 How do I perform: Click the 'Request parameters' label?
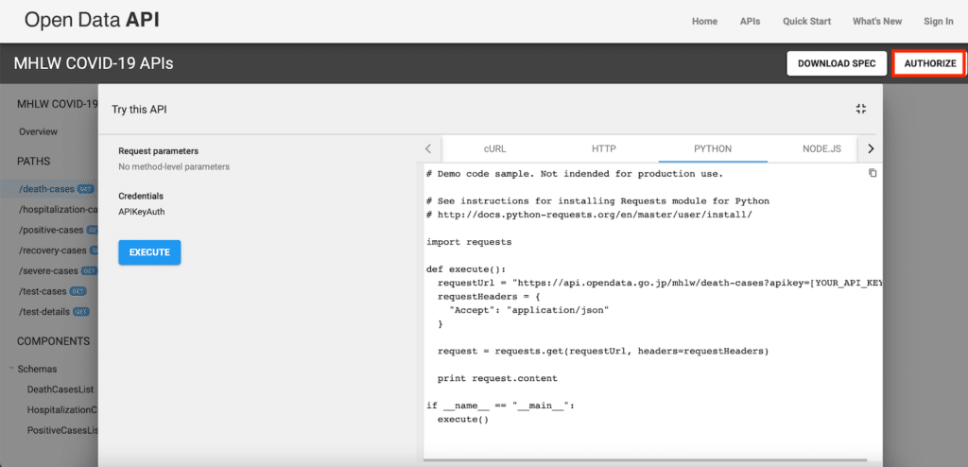point(159,150)
